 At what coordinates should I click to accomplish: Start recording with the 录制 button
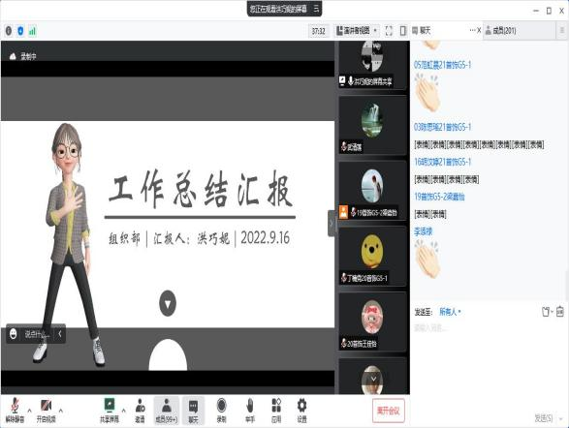click(x=221, y=411)
